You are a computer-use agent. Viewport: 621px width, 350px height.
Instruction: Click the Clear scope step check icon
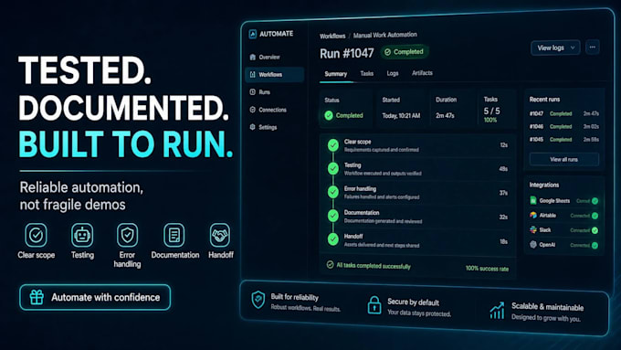333,145
